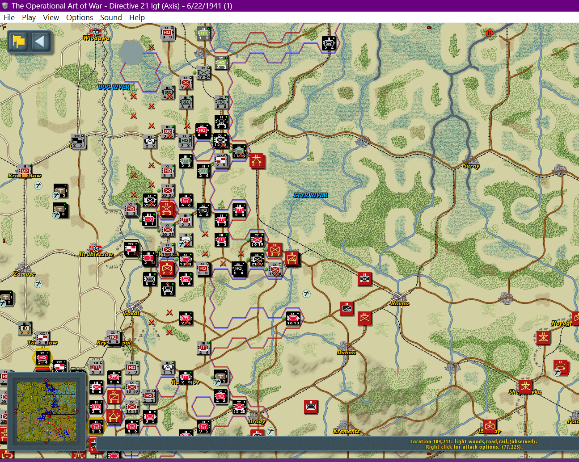Select the red 1-1 enemy motorized unit
Screen dimensions: 579x462
[292, 258]
